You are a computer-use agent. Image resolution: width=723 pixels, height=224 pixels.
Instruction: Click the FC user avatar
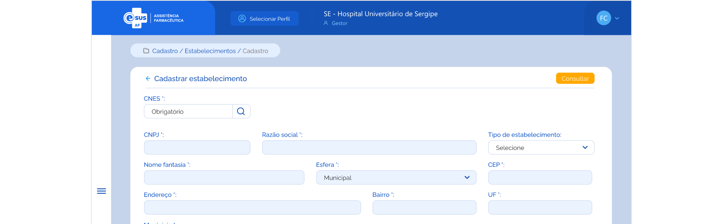click(x=603, y=18)
